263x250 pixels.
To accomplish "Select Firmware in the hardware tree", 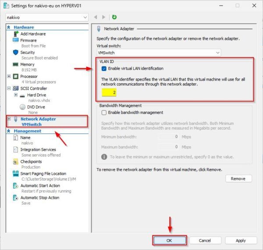I will coord(28,40).
